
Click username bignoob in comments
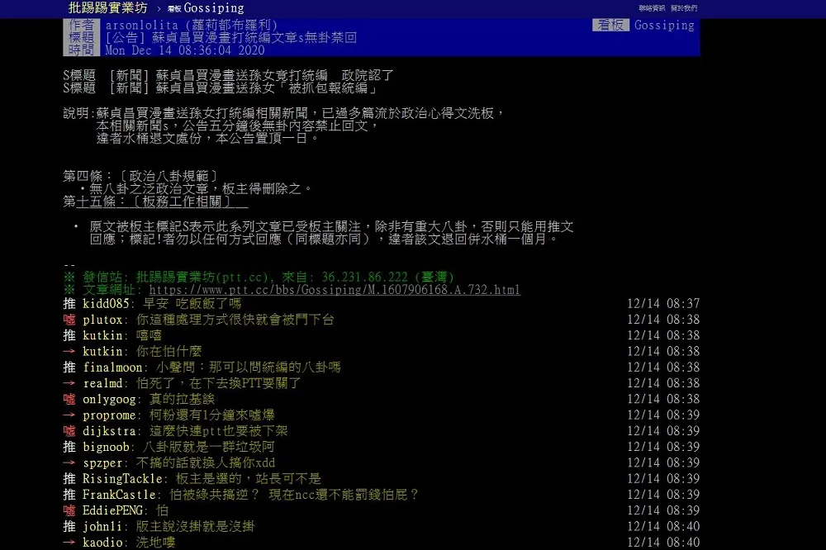point(106,447)
